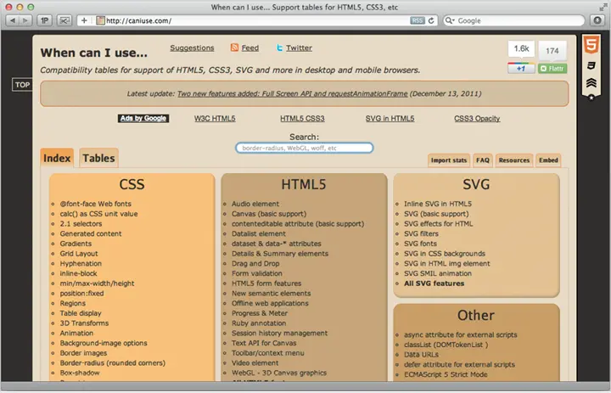Open the CSS3 Opacity ad link

click(x=477, y=119)
